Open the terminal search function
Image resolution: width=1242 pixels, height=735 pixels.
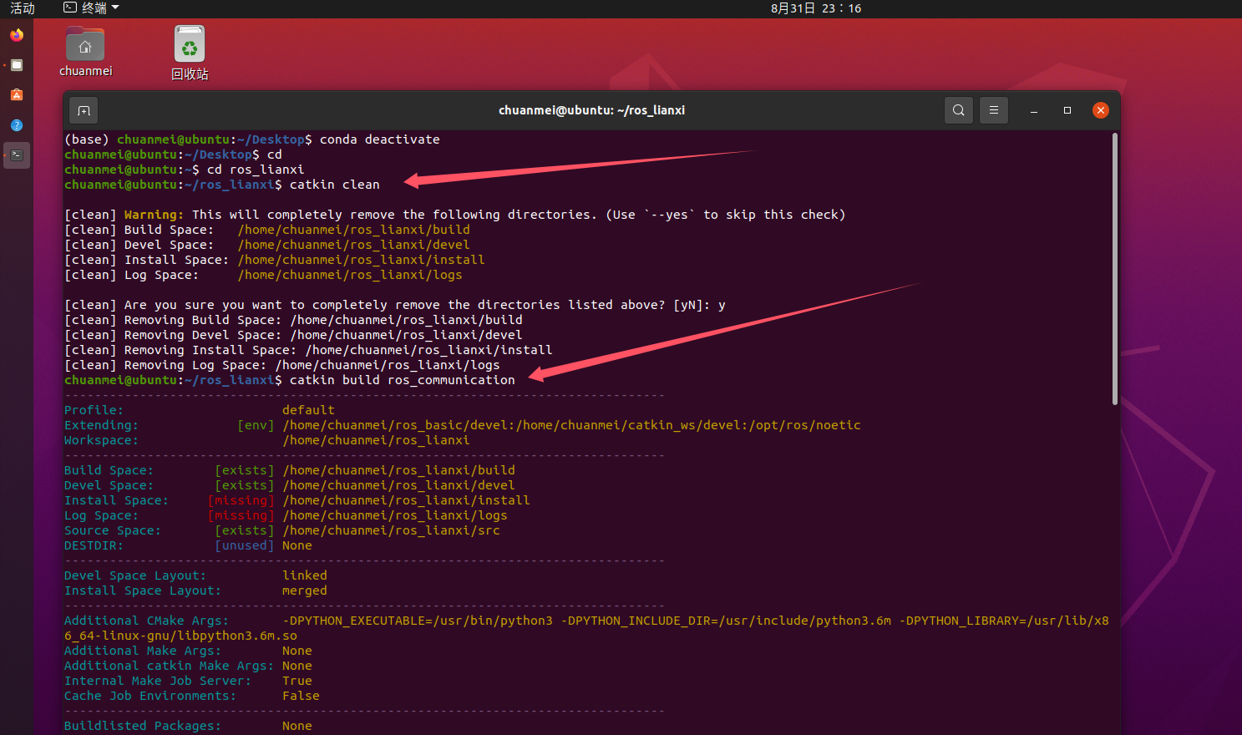[958, 109]
